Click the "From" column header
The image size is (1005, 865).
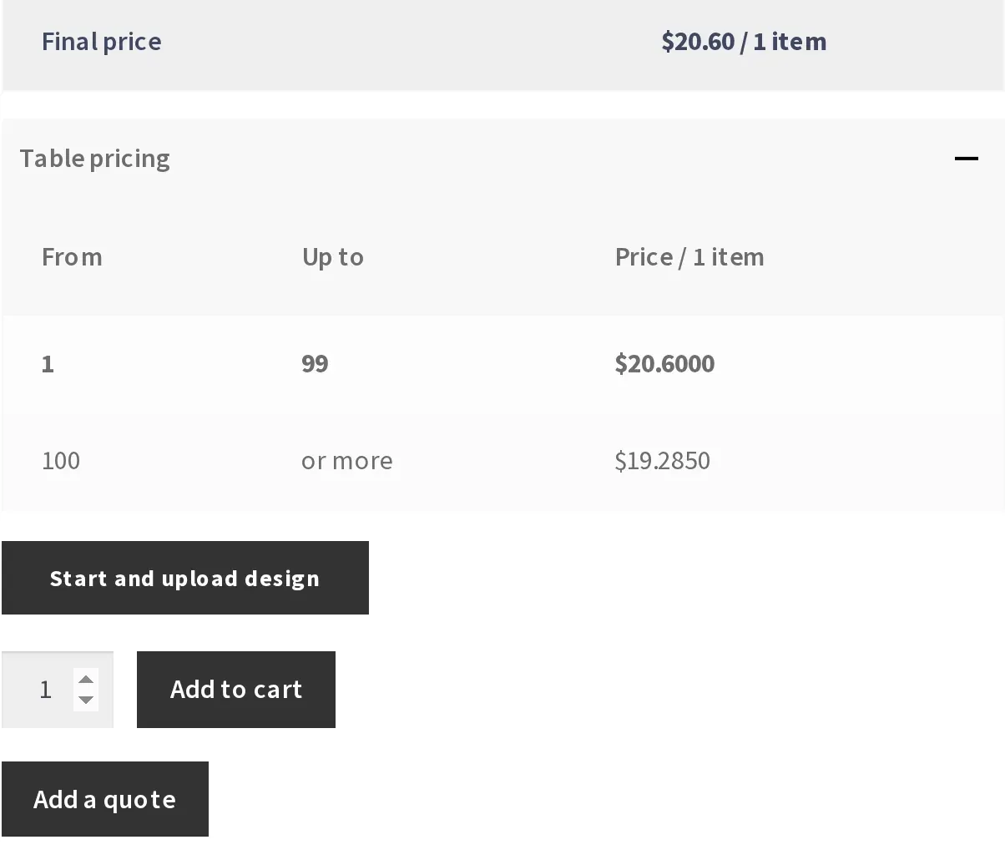[72, 256]
